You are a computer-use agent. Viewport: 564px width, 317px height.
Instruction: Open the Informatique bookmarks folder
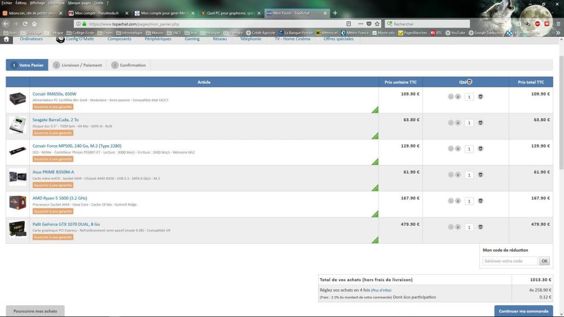click(x=129, y=33)
